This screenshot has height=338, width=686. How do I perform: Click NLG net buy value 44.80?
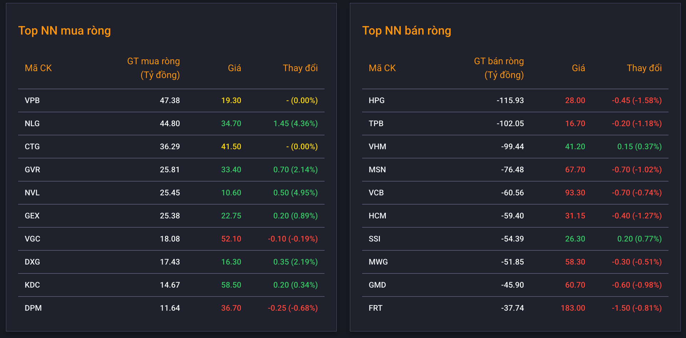pos(170,124)
